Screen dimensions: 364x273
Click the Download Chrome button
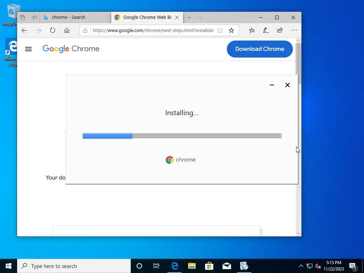click(x=260, y=49)
